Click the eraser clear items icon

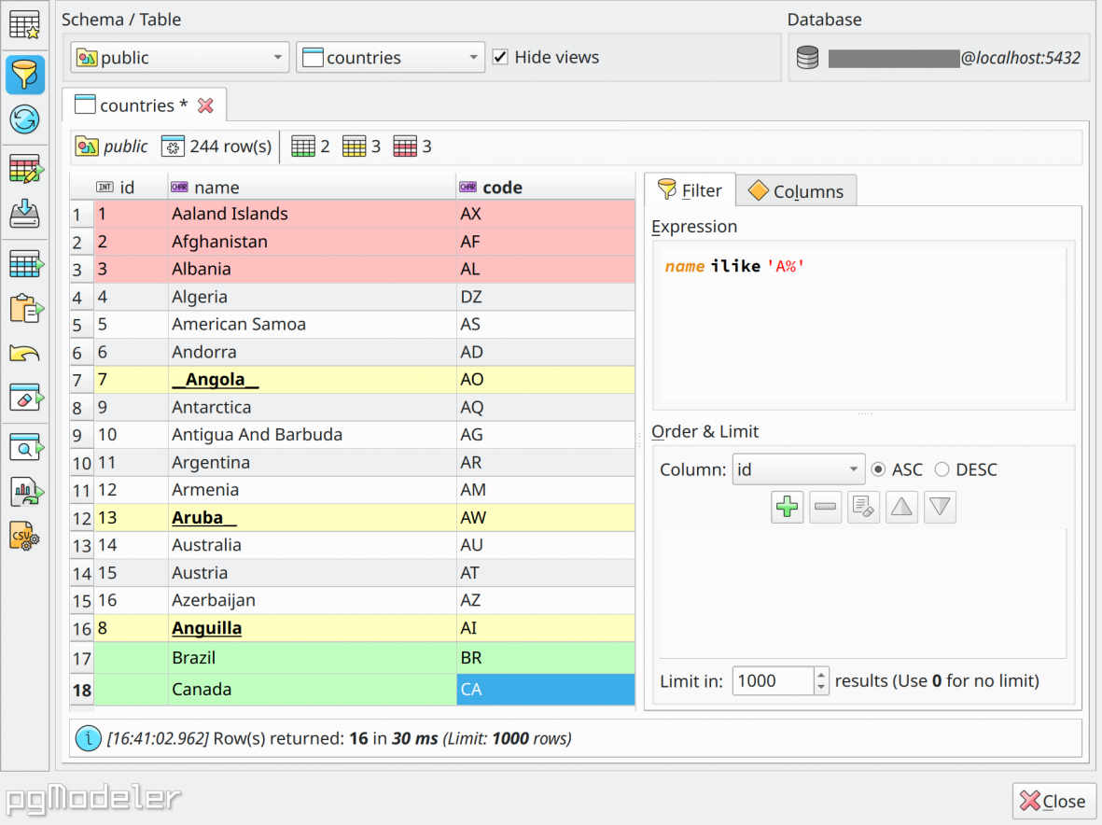point(26,399)
